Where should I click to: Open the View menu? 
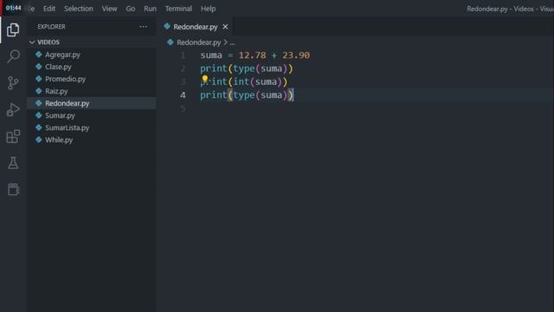pyautogui.click(x=110, y=9)
